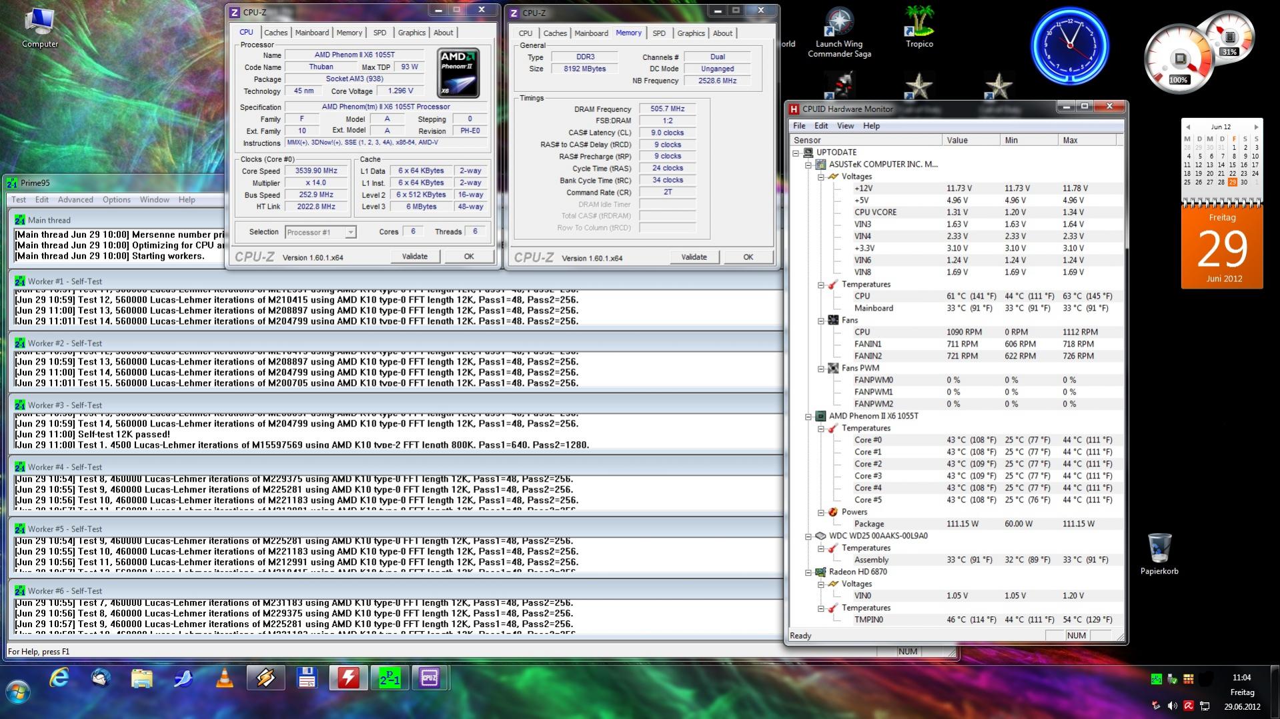Click the Windows Start orb
The image size is (1280, 719).
(x=18, y=691)
